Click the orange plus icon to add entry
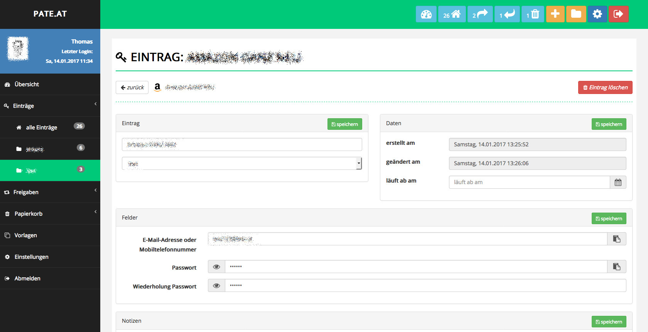The image size is (648, 332). tap(555, 14)
